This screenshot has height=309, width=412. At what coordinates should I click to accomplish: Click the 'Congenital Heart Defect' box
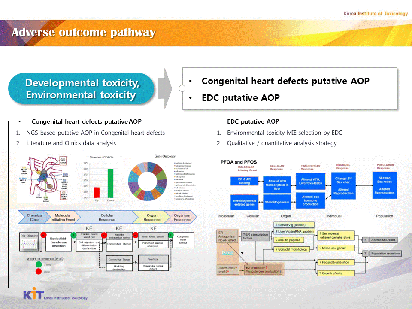[183, 240]
